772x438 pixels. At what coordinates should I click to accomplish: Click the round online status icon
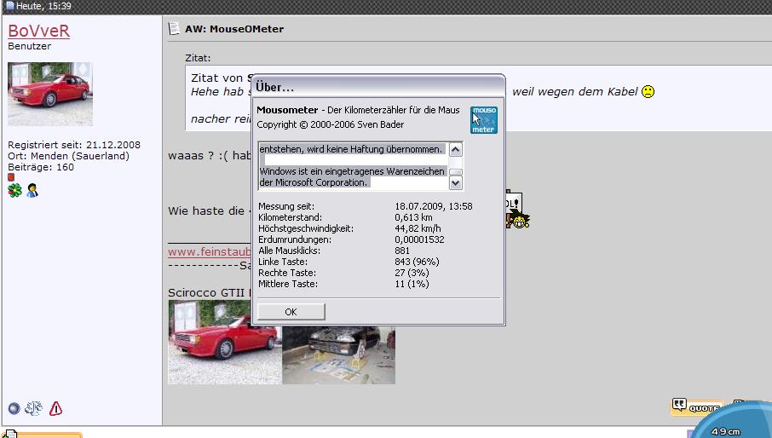coord(14,408)
